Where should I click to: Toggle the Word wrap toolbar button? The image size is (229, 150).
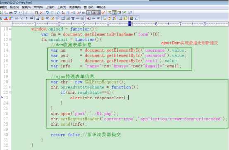click(x=89, y=13)
